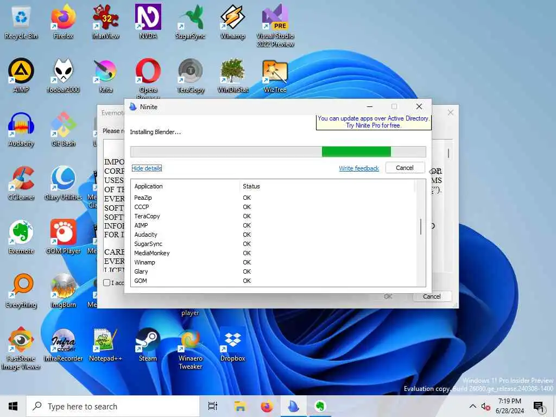Select Visual Studio 2022 Preview icon
Viewport: 556px width, 417px height.
(275, 26)
